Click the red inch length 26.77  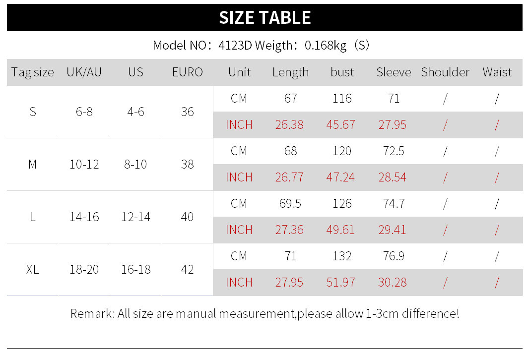click(289, 177)
